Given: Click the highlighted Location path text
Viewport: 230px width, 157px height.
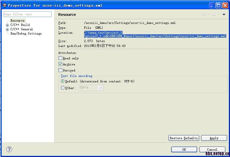Looking at the screenshot, I should click(x=155, y=35).
